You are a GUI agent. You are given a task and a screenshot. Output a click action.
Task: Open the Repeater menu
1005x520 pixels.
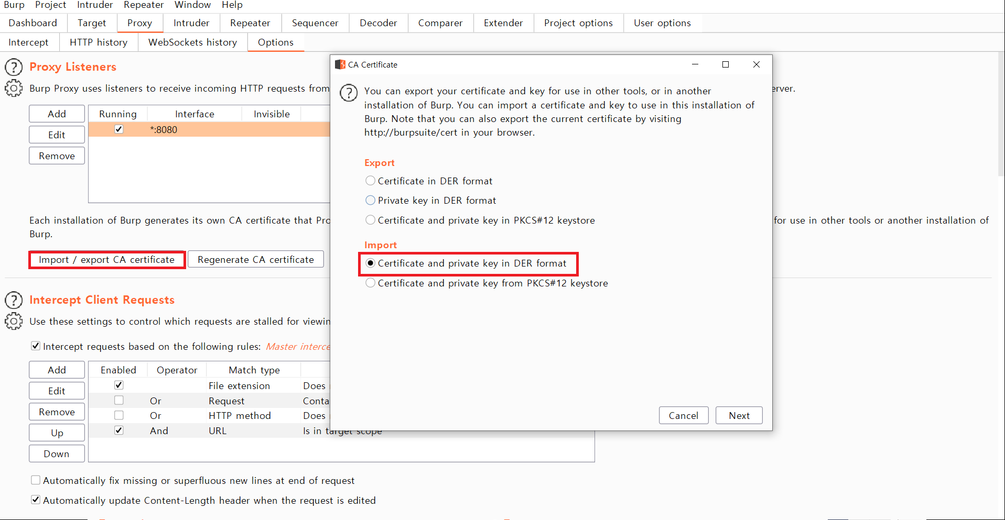coord(144,5)
